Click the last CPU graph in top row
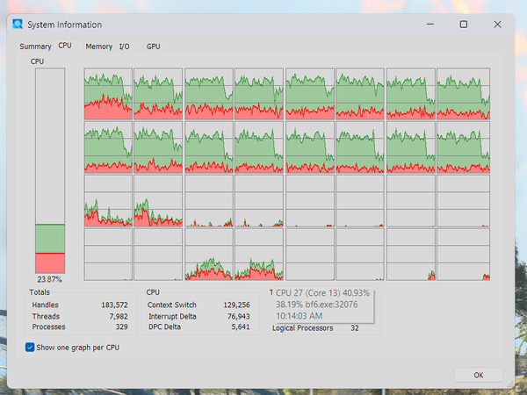 coord(463,94)
